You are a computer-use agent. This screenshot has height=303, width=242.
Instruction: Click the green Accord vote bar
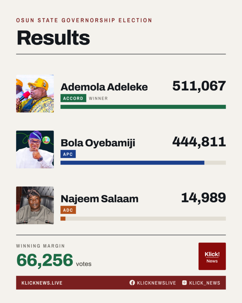tap(143, 107)
